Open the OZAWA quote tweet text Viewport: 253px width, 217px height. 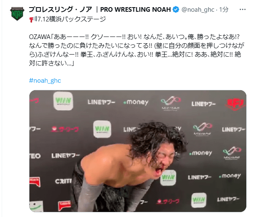(136, 50)
